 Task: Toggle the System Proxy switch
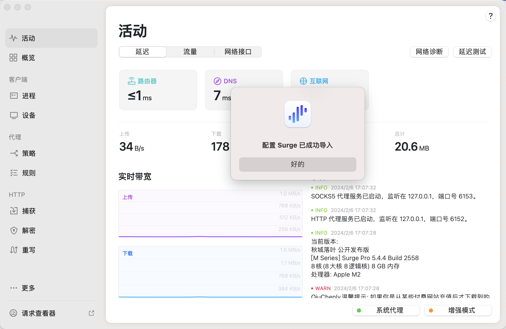point(386,310)
